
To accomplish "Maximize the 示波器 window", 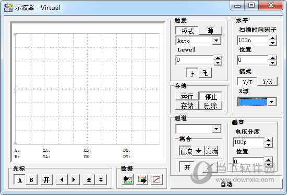I will point(252,6).
